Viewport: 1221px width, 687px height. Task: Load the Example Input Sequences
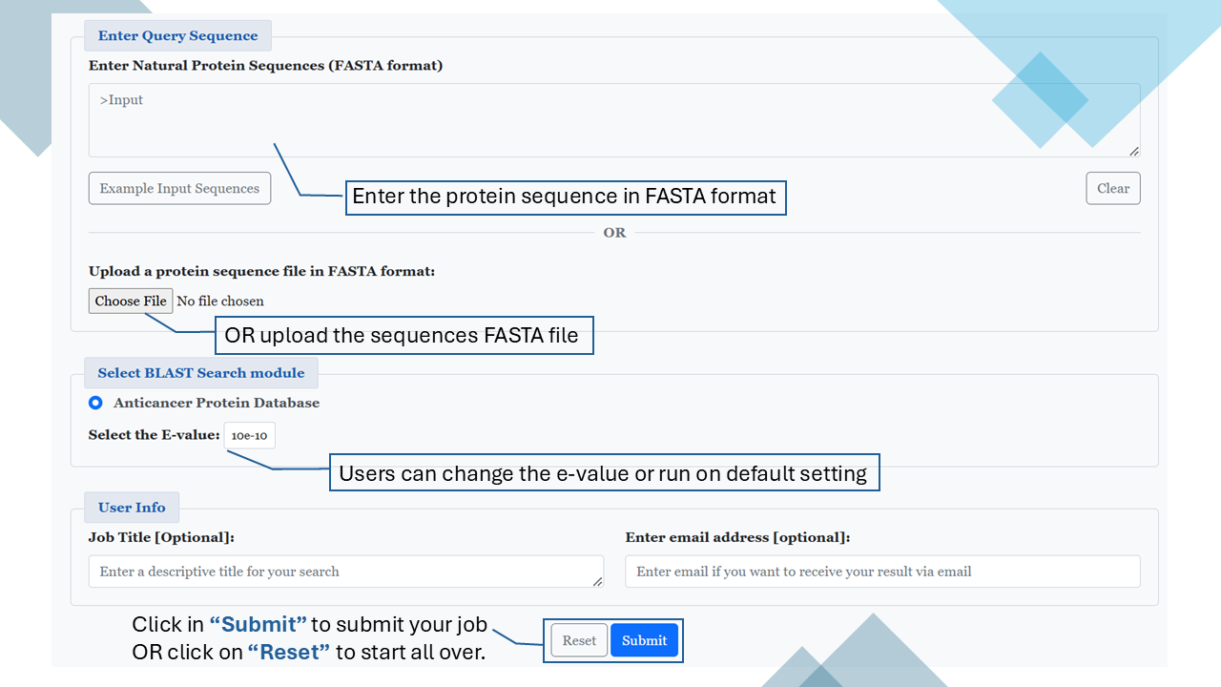(x=179, y=188)
